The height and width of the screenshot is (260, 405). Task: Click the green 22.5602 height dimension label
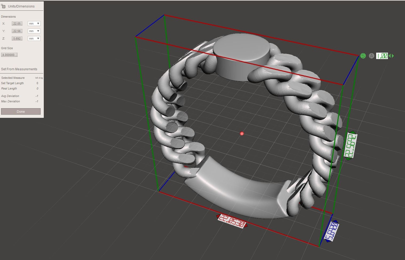[x=350, y=146]
